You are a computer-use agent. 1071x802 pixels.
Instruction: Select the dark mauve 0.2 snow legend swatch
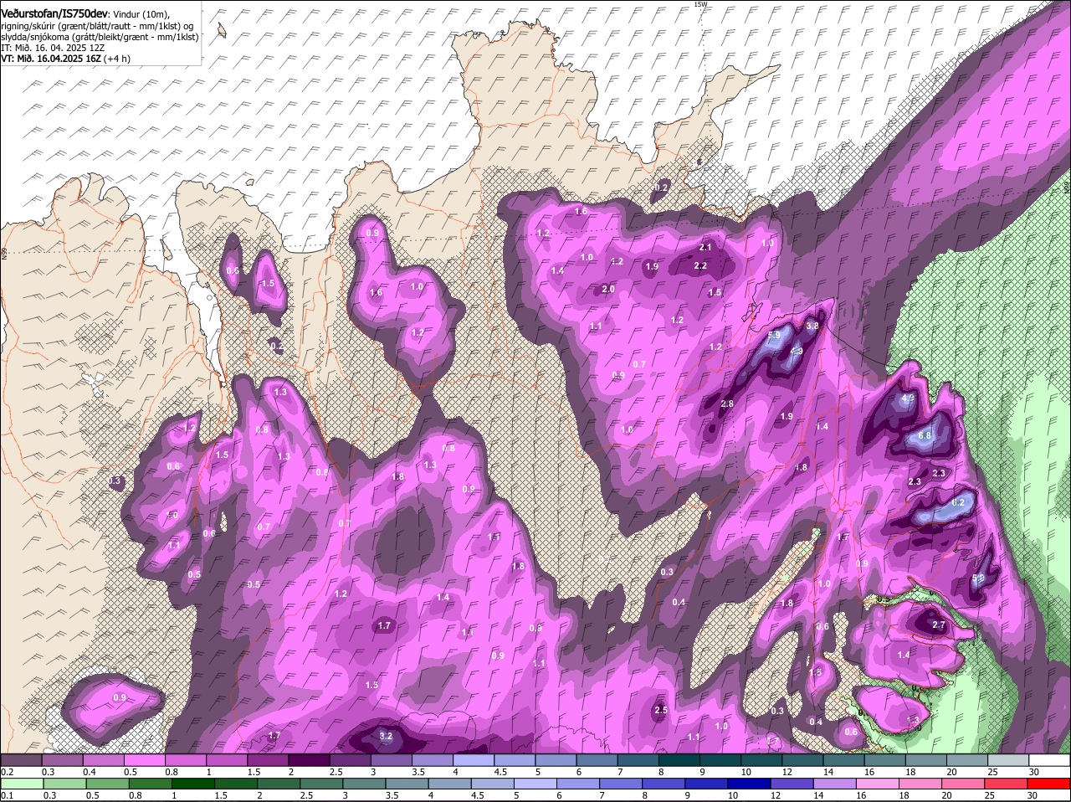(21, 761)
